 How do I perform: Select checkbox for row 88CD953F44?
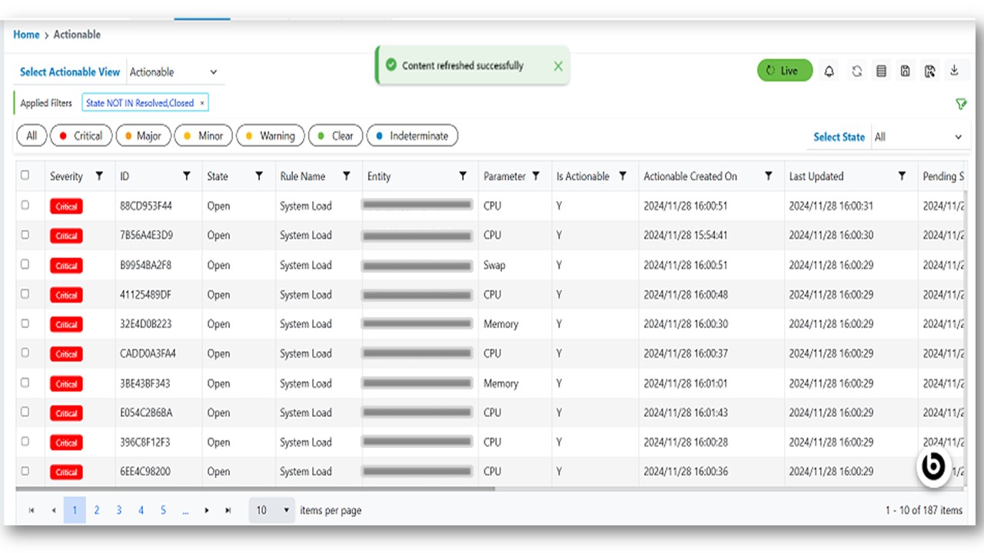[x=25, y=206]
